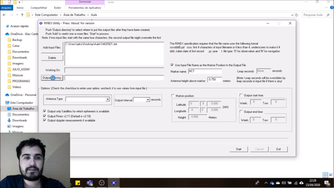Open the Ferramentas de Aplicativo tab
The width and height of the screenshot is (334, 188).
tap(85, 8)
